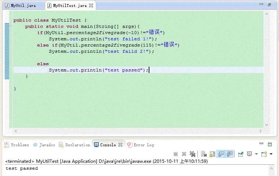The image size is (279, 176).
Task: Maximize the Console panel
Action: pyautogui.click(x=270, y=144)
